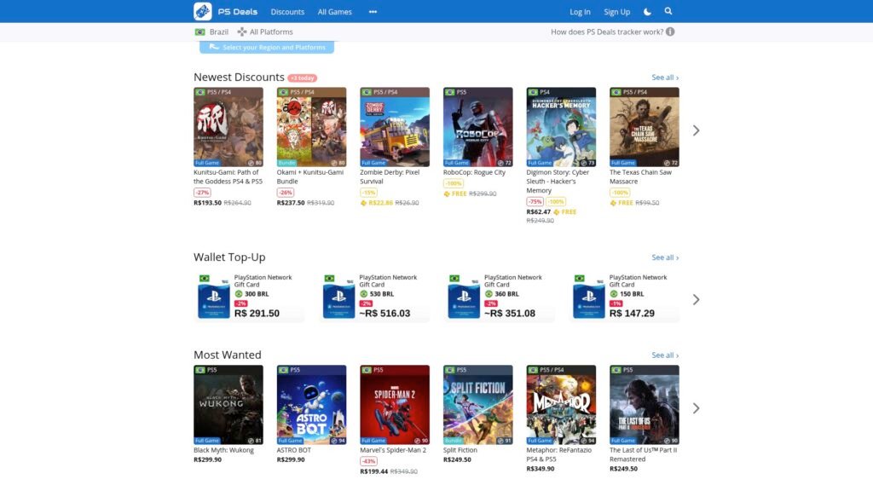
Task: Open Metaphor: ReFantazio cover image
Action: (x=561, y=405)
